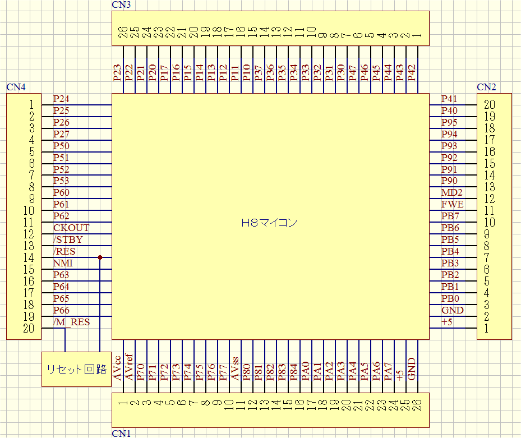Click the junction dot on the /RES wire
Viewport: 521px width, 438px height.
point(100,257)
